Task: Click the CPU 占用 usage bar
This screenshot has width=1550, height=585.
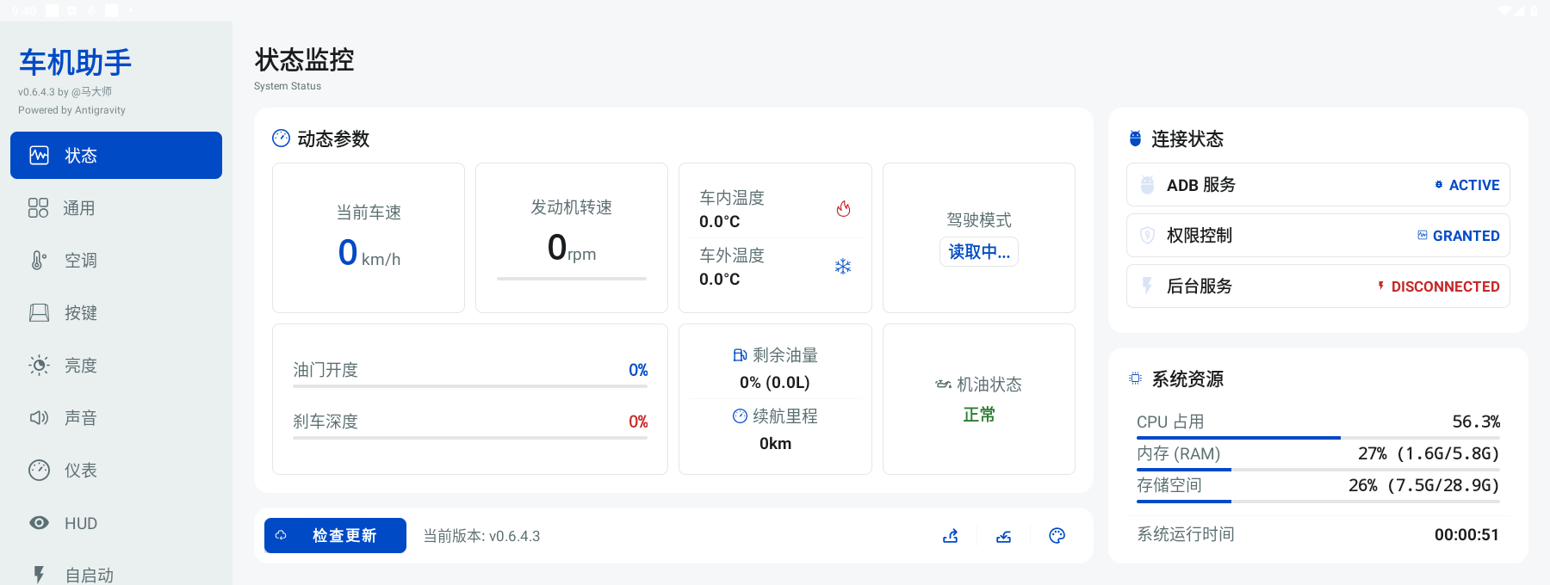Action: pos(1318,438)
